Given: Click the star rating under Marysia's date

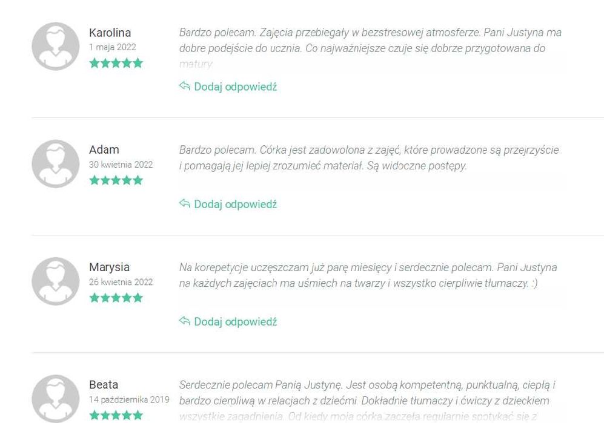Looking at the screenshot, I should pyautogui.click(x=116, y=298).
